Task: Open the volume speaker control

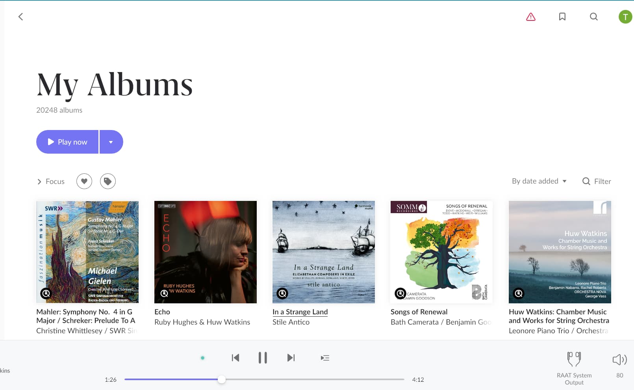Action: click(x=620, y=359)
